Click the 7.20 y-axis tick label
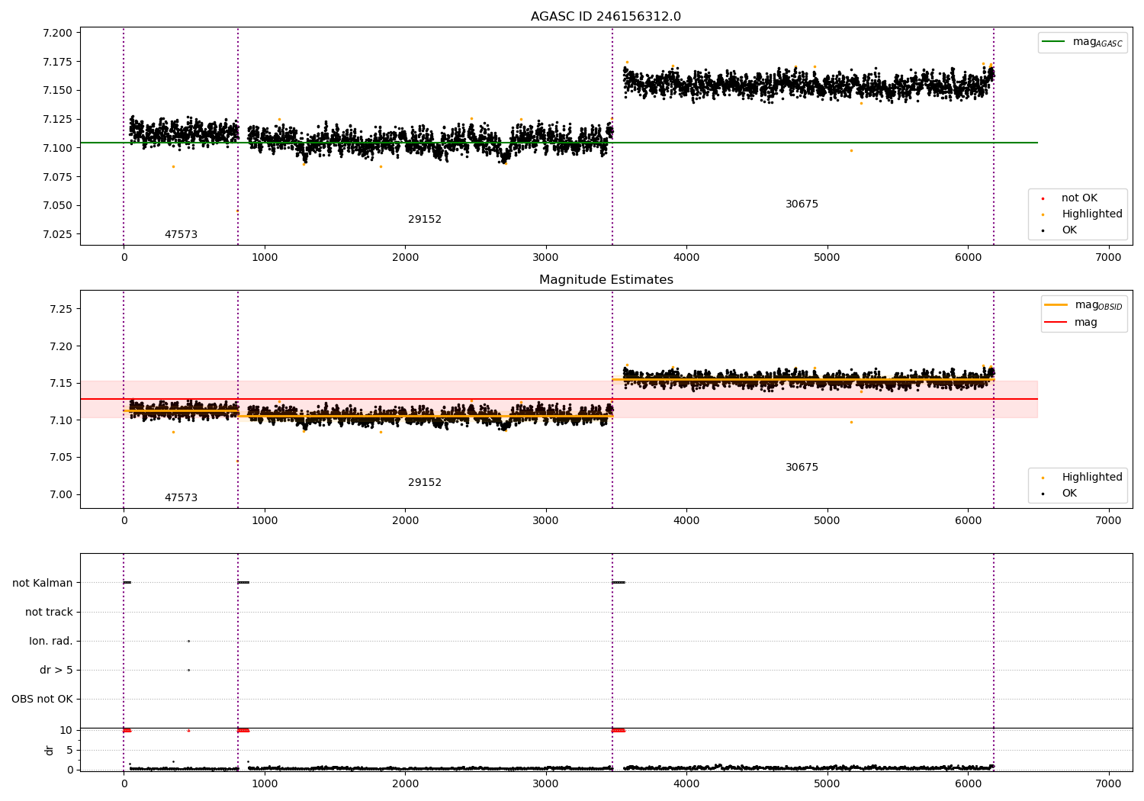 point(60,346)
